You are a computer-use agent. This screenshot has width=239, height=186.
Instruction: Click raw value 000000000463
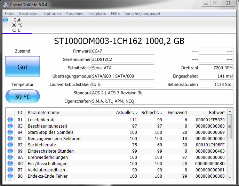(x=210, y=151)
